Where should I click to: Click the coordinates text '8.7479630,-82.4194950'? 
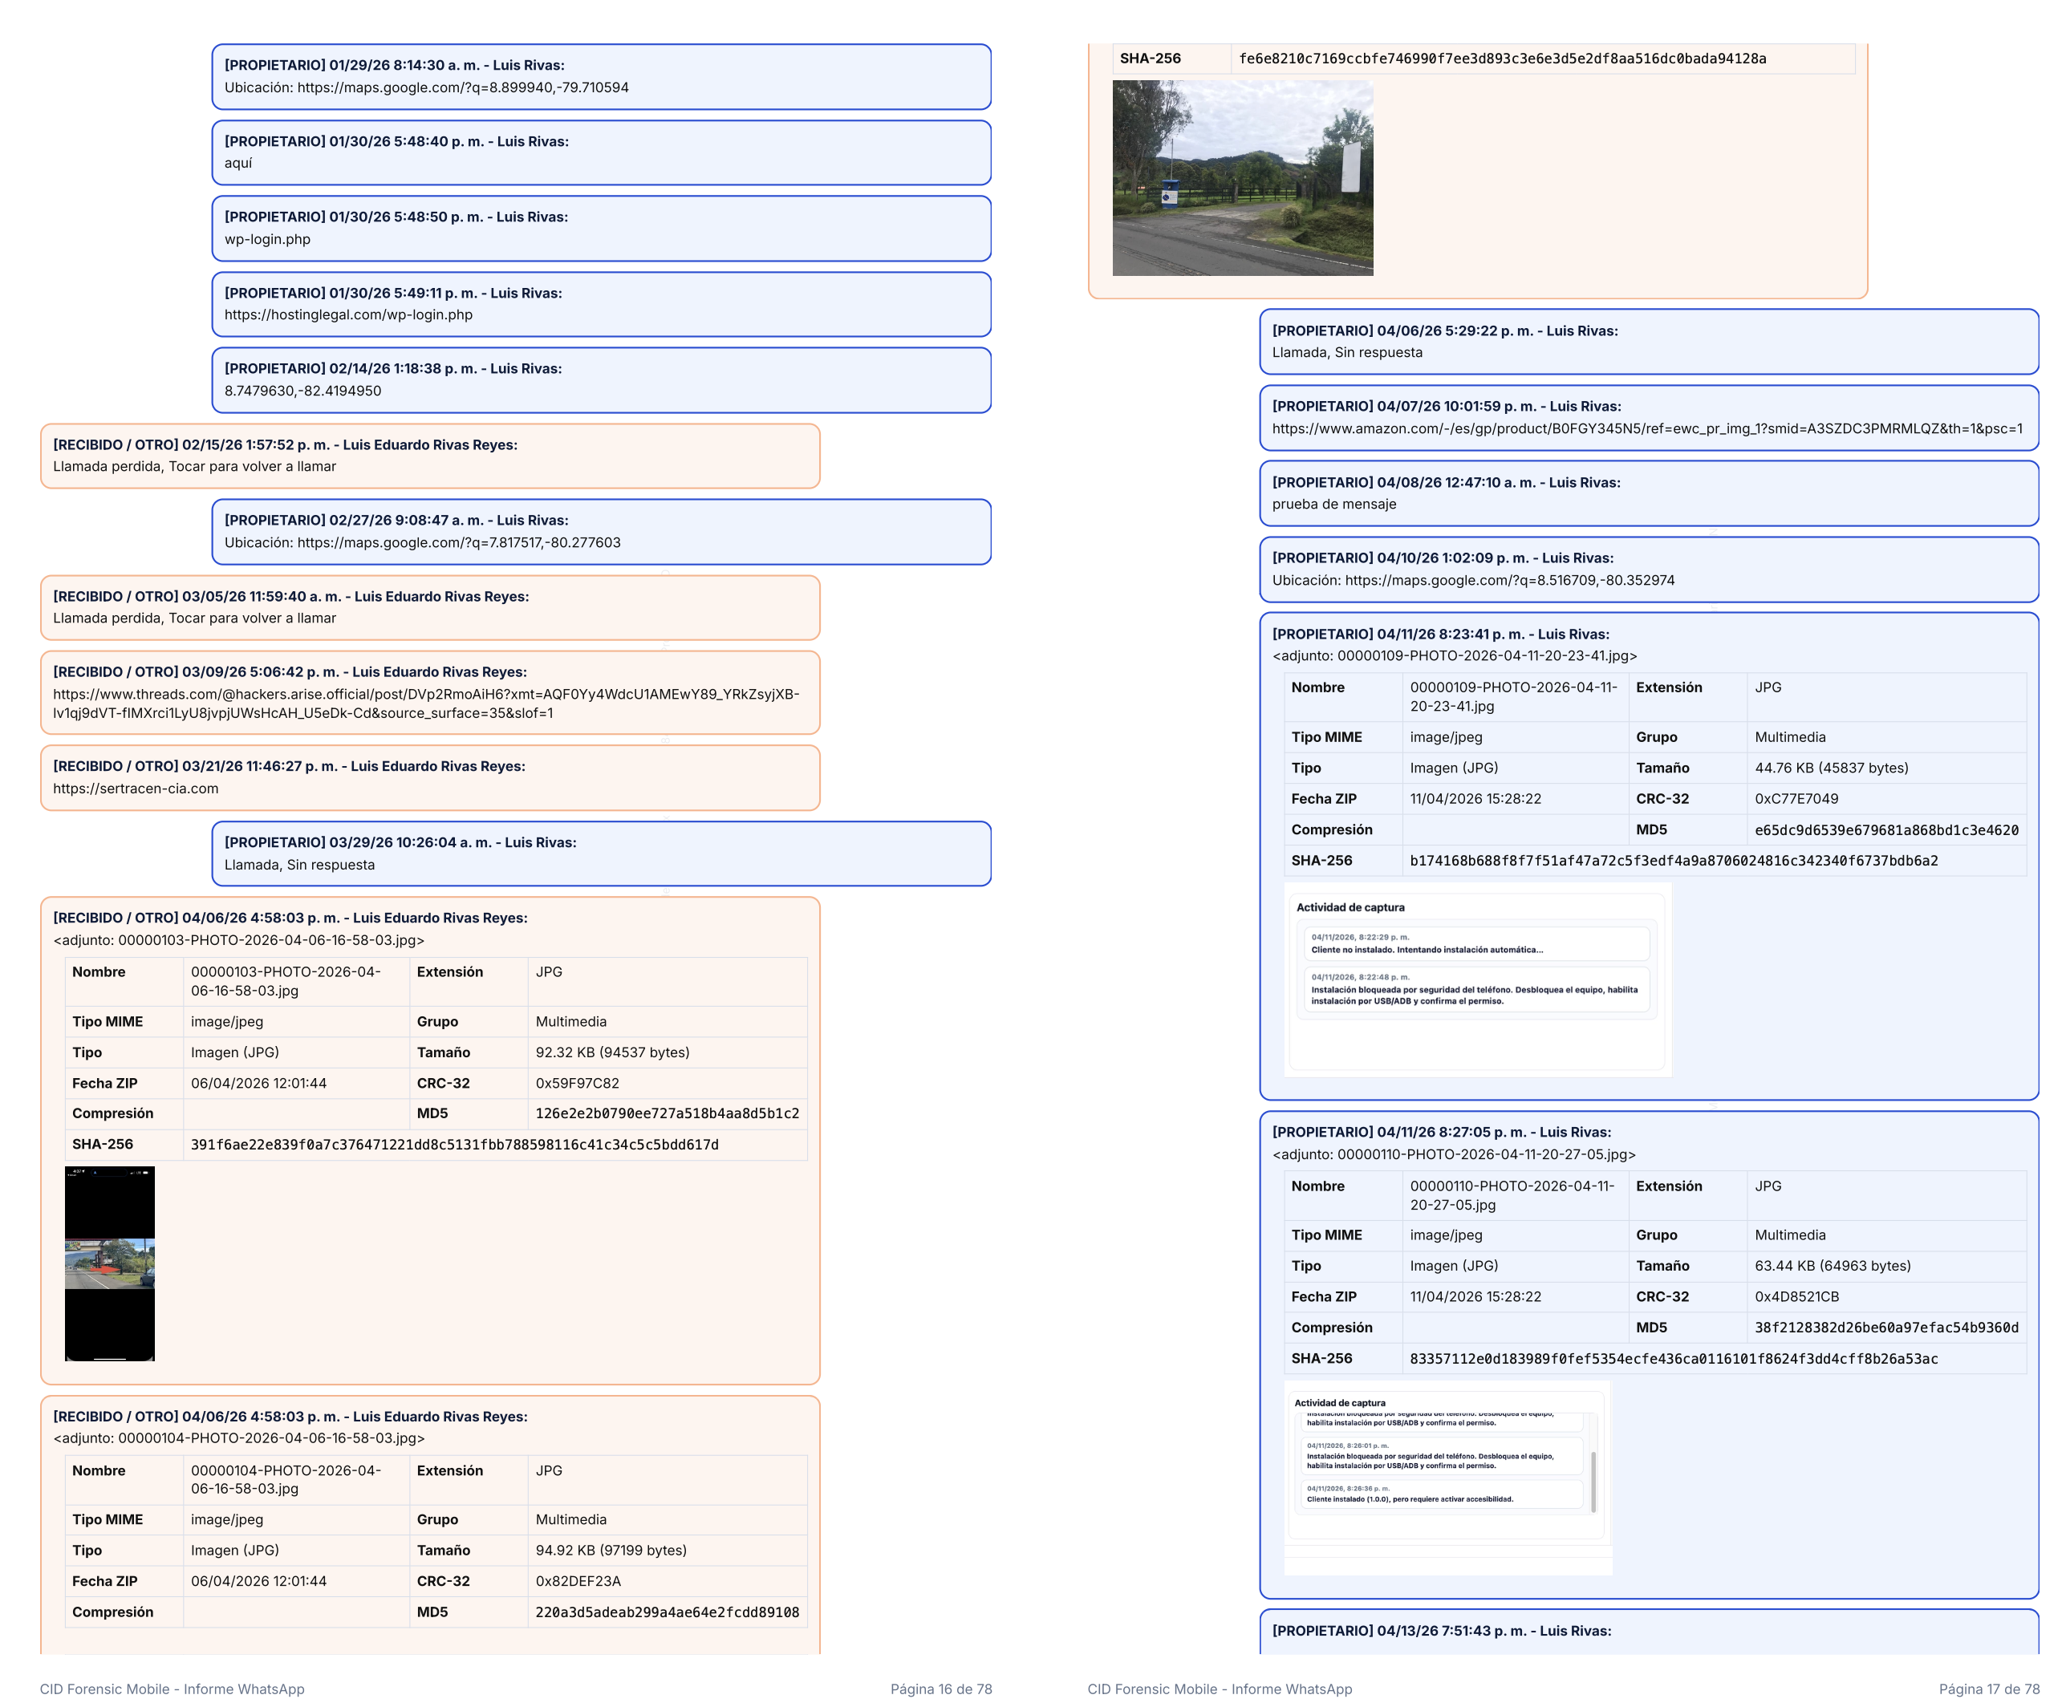[303, 391]
